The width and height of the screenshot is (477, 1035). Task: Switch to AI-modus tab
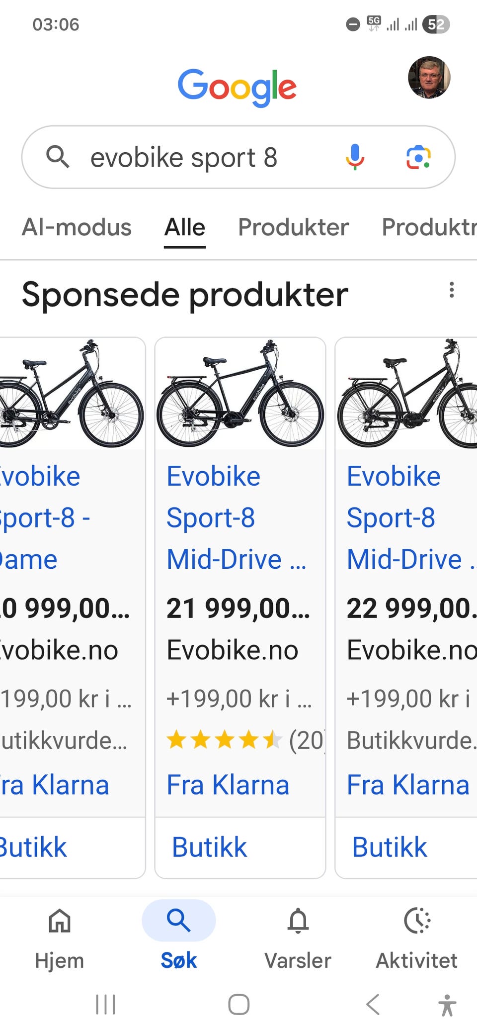pyautogui.click(x=77, y=227)
